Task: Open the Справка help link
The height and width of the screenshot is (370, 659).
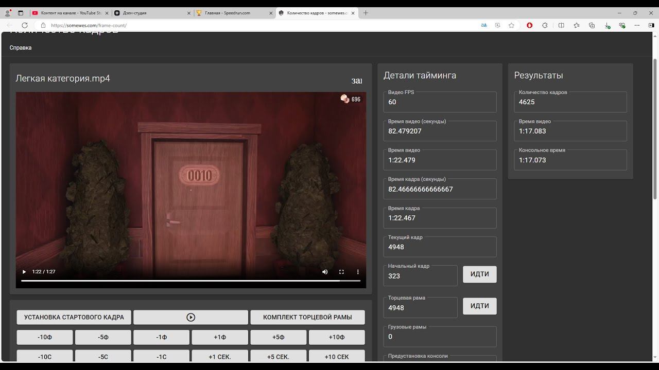Action: pyautogui.click(x=21, y=48)
